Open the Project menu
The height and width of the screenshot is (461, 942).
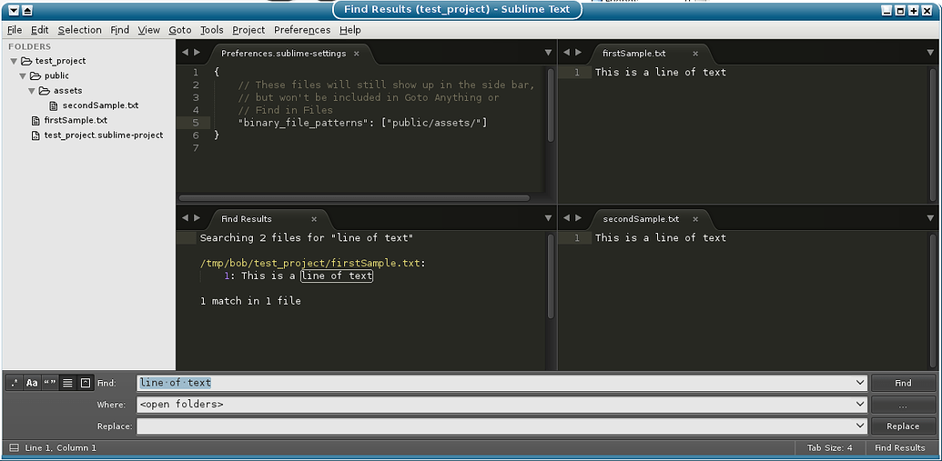pos(248,30)
